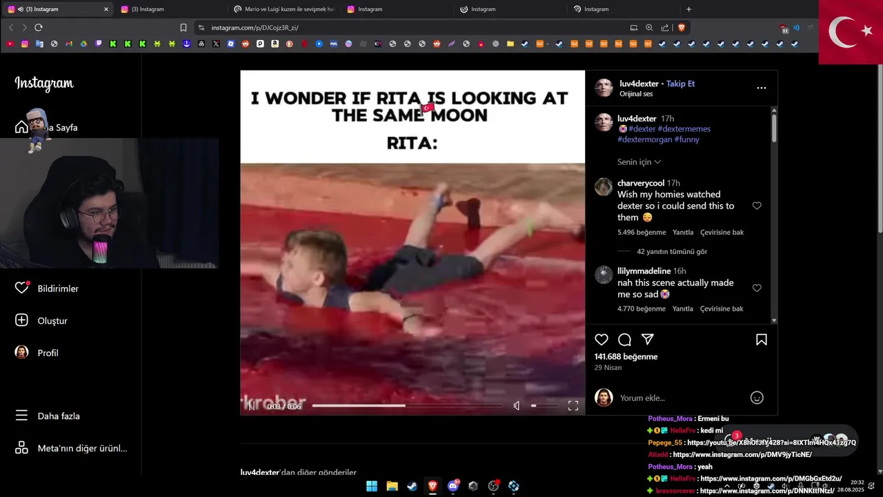Open the YouTube bookmark
Image resolution: width=883 pixels, height=497 pixels.
[x=10, y=43]
